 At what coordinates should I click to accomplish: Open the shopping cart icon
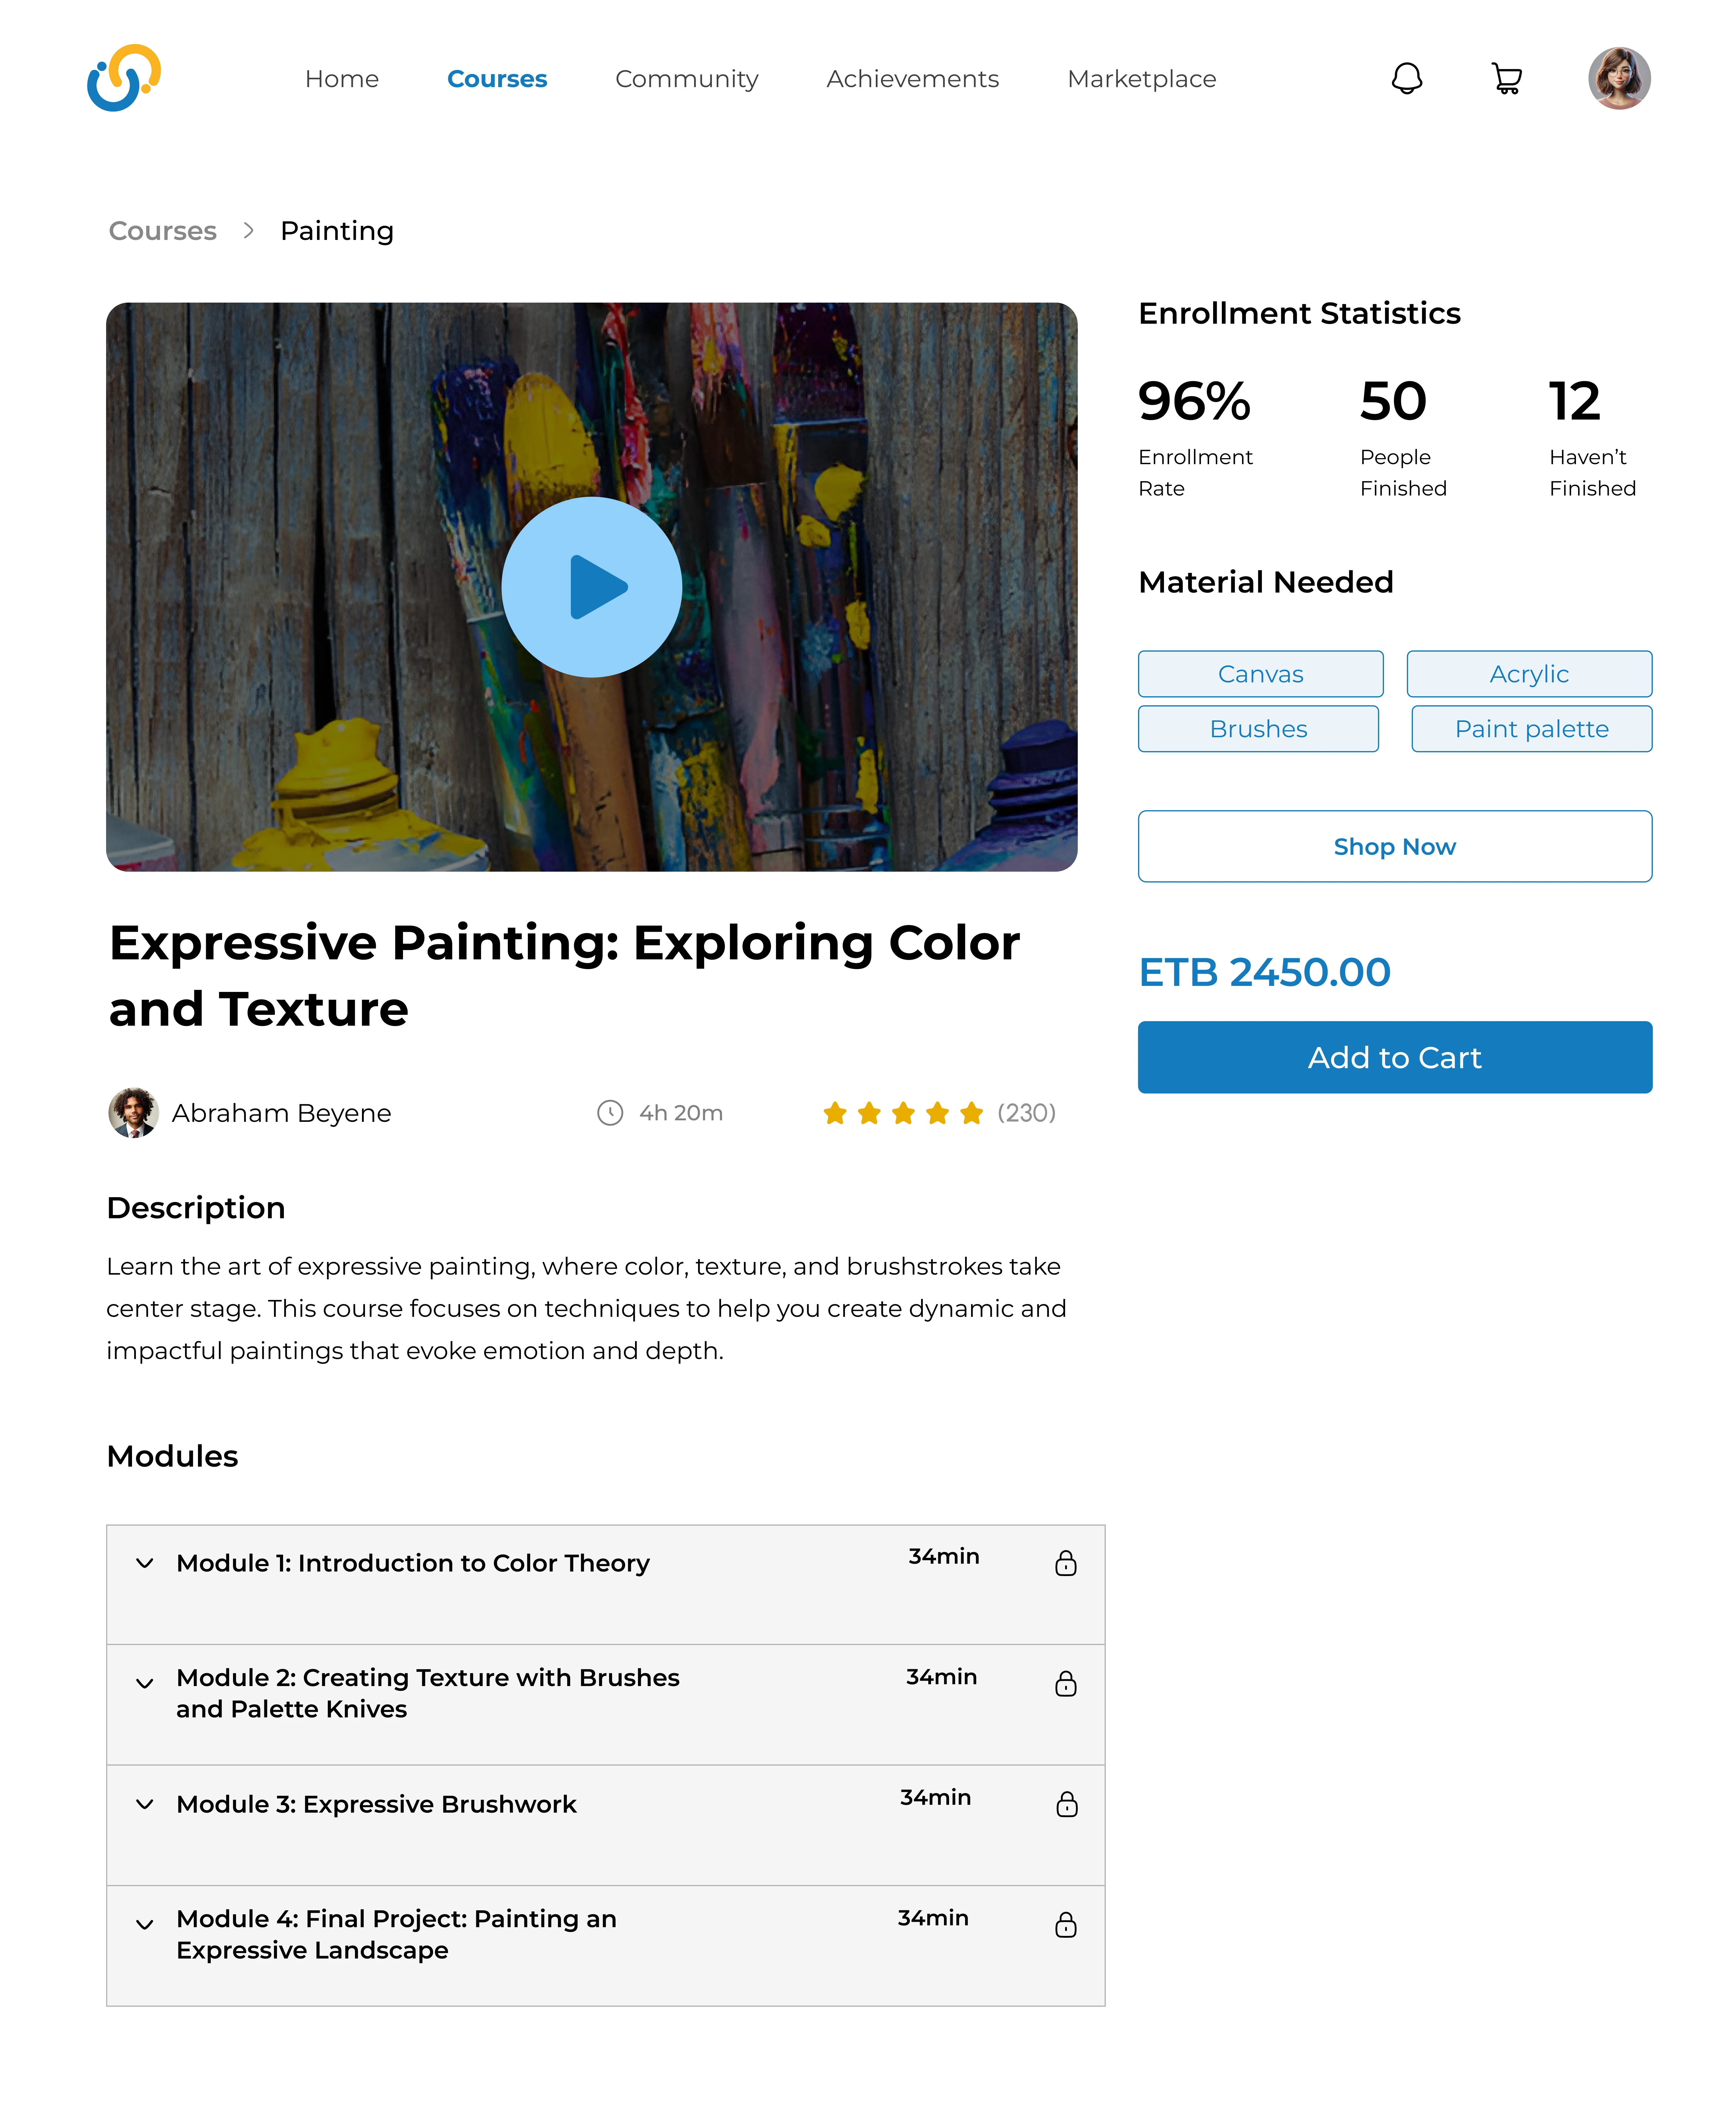[x=1506, y=78]
